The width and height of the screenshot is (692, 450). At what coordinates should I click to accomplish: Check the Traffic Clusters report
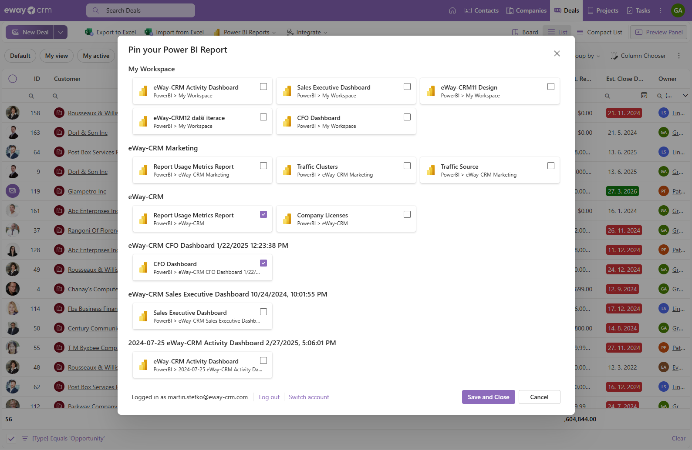[407, 166]
